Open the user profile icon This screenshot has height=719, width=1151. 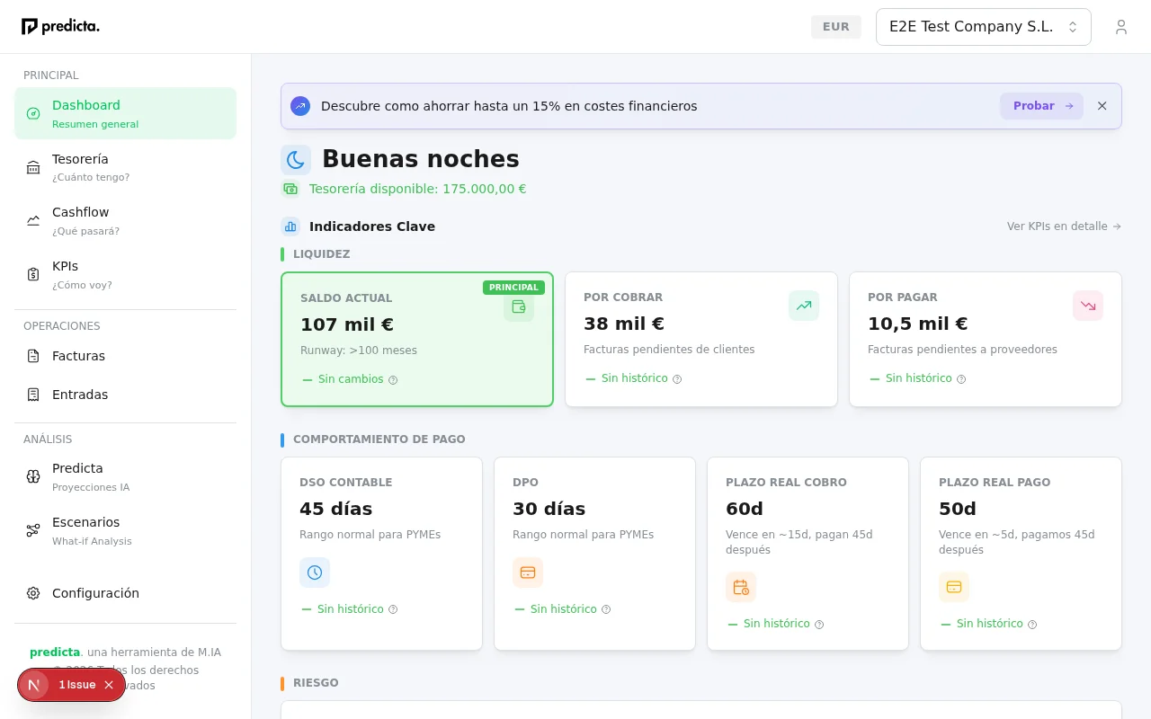coord(1121,26)
